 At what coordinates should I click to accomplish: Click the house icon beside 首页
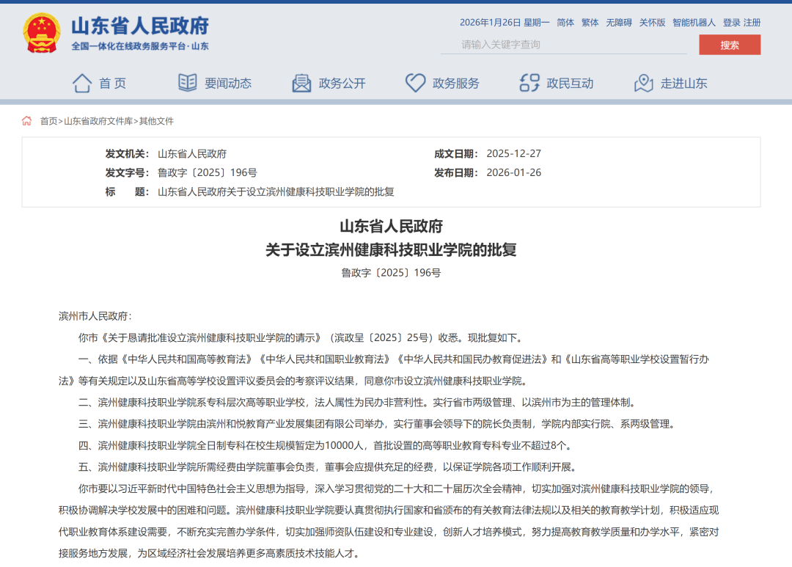[82, 82]
